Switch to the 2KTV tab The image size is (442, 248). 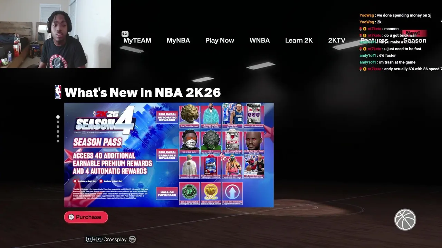point(337,40)
